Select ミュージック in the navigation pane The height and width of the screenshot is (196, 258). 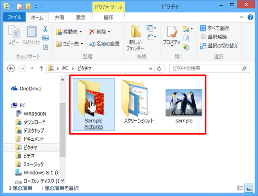coord(29,164)
